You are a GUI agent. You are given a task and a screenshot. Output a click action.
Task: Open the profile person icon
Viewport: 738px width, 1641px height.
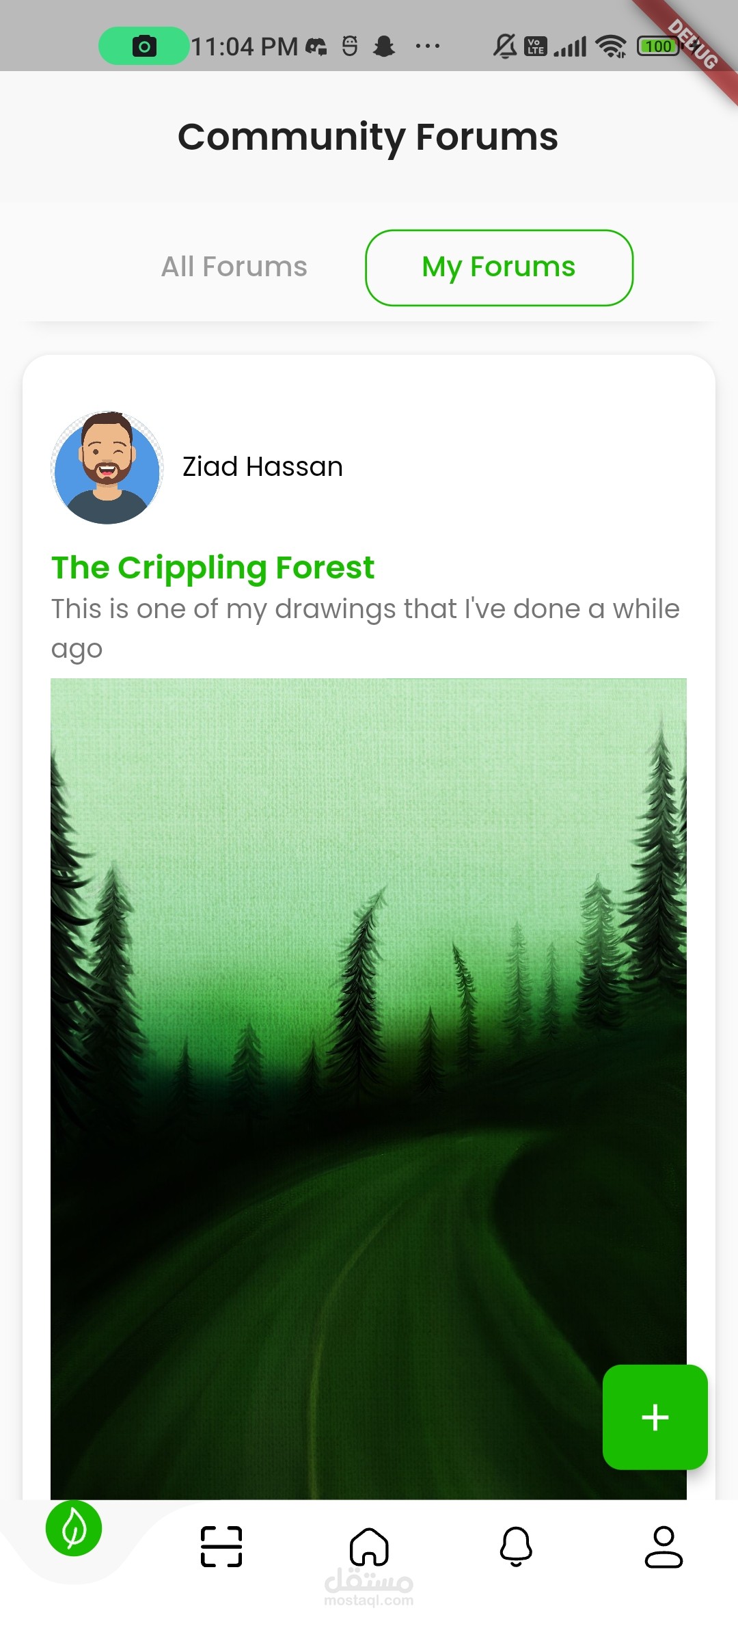coord(664,1546)
